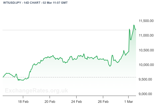Select the 10,500.00 y-axis value
Screen dimensions: 160x106
click(x=146, y=50)
